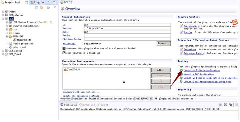
Task: Click the Plug-in Dependencies library icon
Action: [x=11, y=26]
